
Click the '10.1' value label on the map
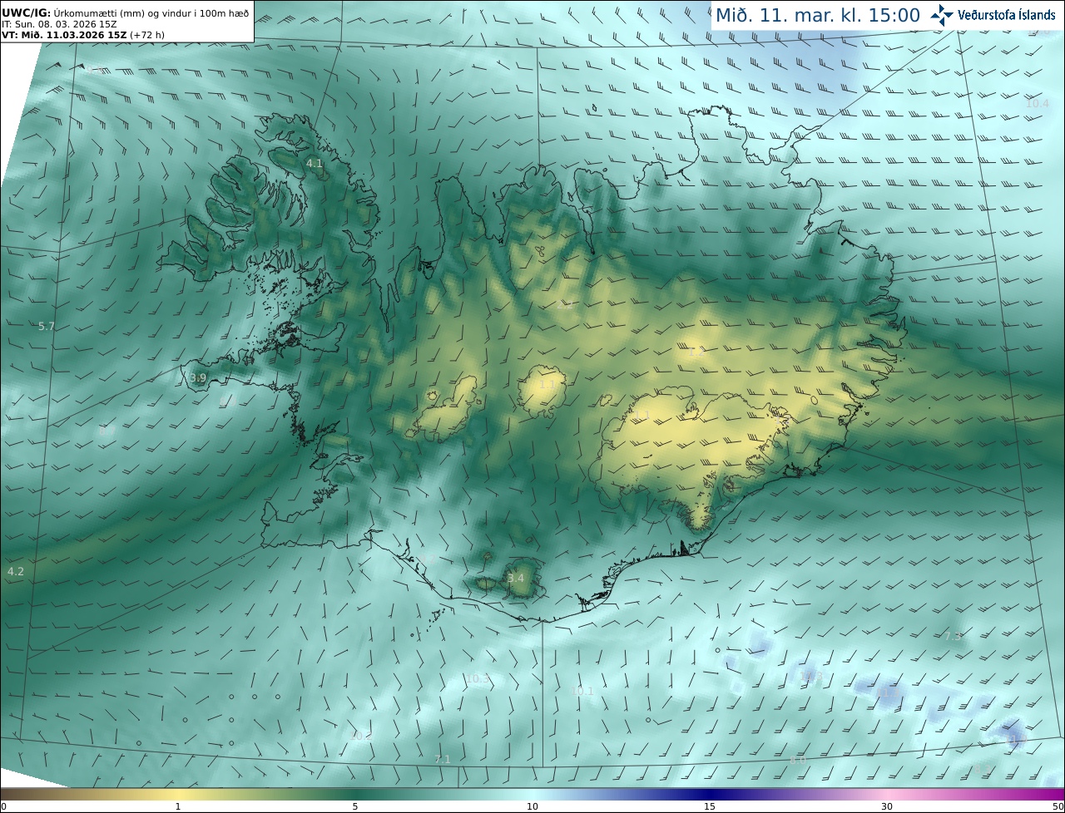click(x=583, y=692)
